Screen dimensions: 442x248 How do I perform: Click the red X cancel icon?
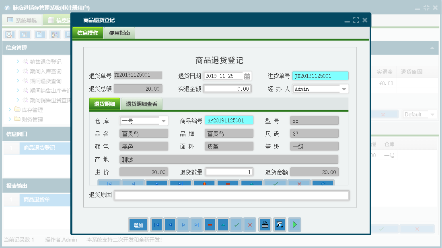250,225
